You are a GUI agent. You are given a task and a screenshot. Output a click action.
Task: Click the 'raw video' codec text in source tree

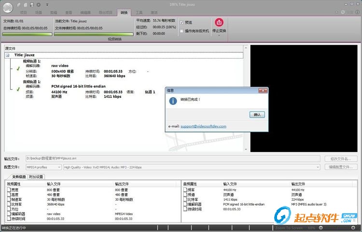60,65
